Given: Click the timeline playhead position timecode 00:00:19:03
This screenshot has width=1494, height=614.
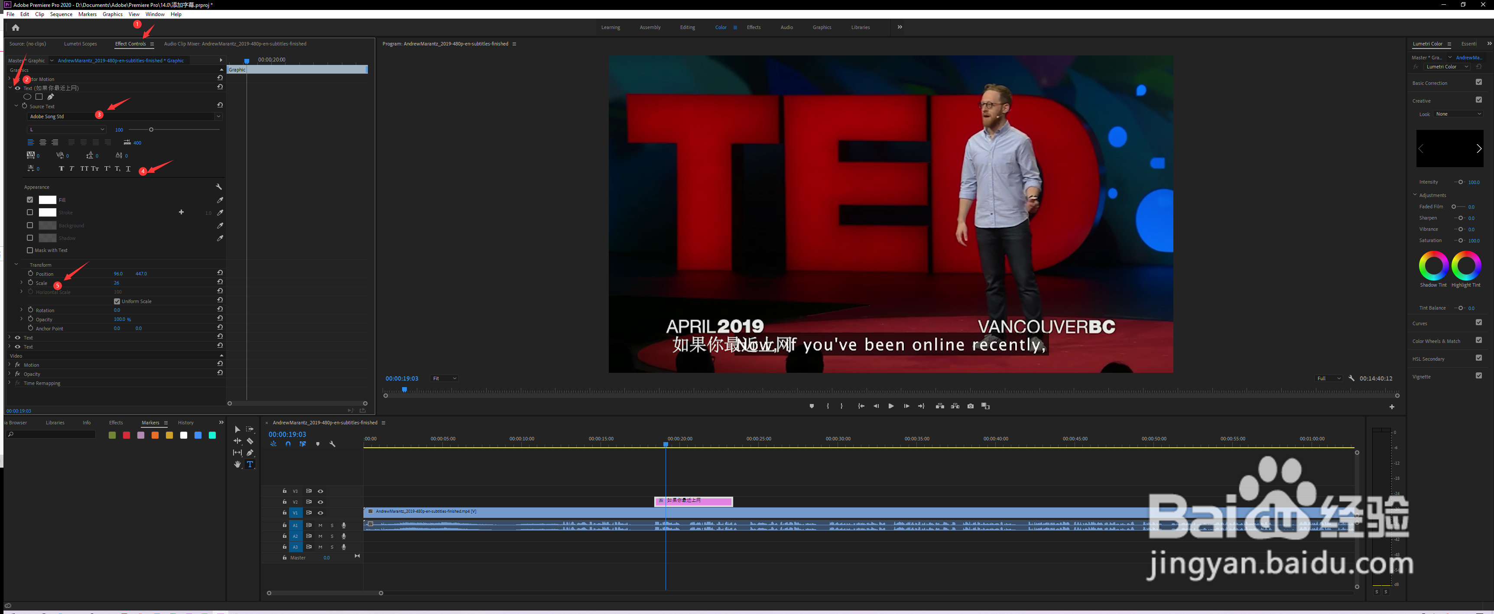Looking at the screenshot, I should point(287,434).
